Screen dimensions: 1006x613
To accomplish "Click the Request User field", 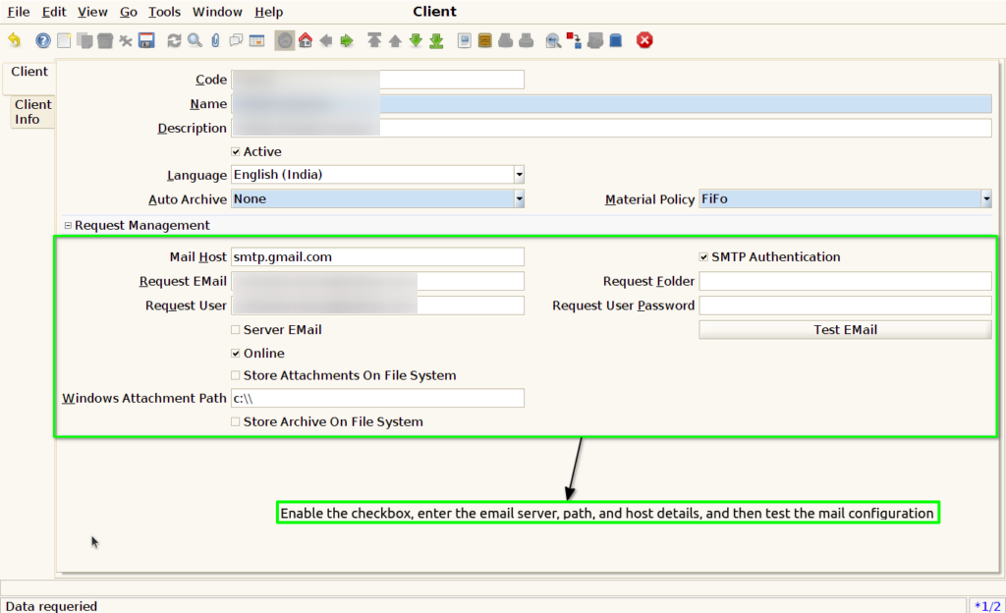I will click(x=377, y=306).
